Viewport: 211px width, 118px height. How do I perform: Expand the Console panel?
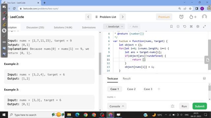coord(117,106)
